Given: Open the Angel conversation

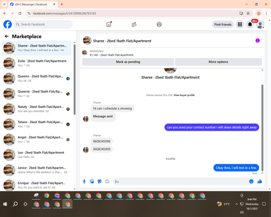Looking at the screenshot, I should [36, 139].
